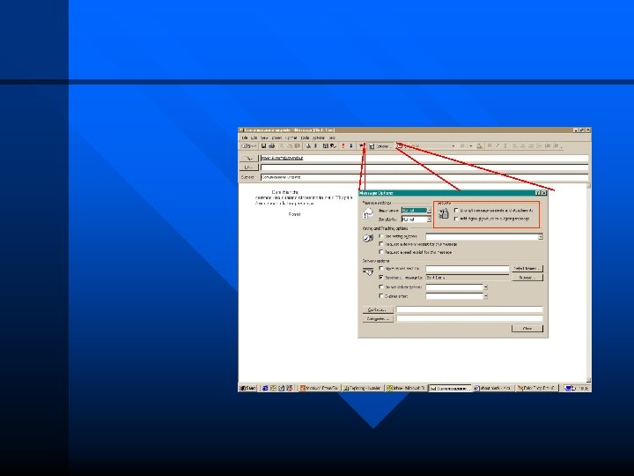Open the font size dropdown in the toolbar
Viewport: 634px width, 476px height.
point(470,145)
